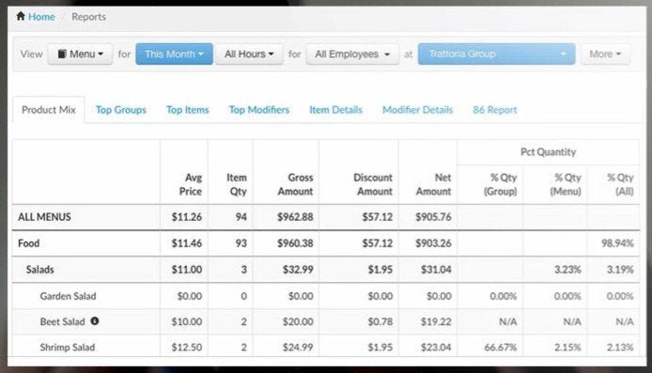Click the Food row label
The width and height of the screenshot is (652, 373).
pyautogui.click(x=29, y=243)
